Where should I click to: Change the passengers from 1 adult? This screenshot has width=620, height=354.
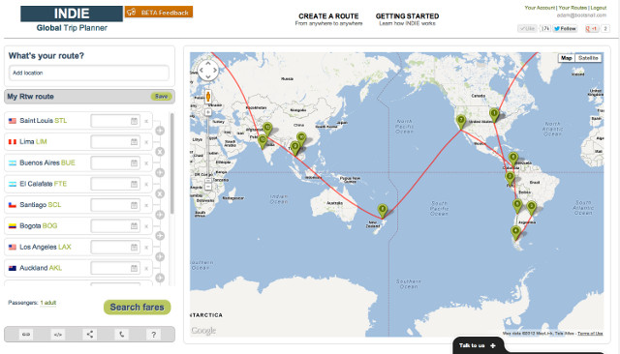coord(48,303)
